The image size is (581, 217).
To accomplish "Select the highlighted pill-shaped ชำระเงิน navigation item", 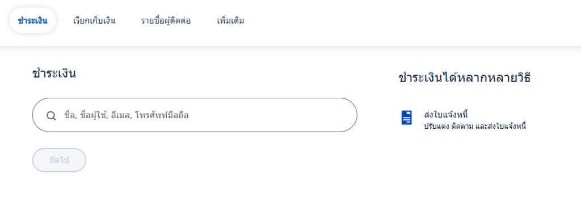I will (32, 21).
